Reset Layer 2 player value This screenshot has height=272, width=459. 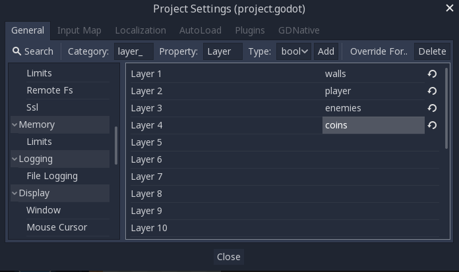432,91
